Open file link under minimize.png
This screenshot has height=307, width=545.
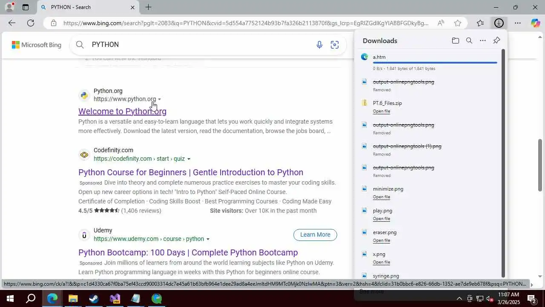click(381, 197)
